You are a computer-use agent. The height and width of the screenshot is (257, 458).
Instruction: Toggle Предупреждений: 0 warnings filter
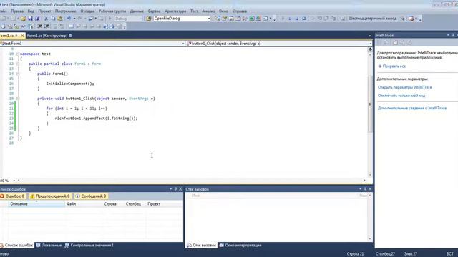[x=50, y=196]
